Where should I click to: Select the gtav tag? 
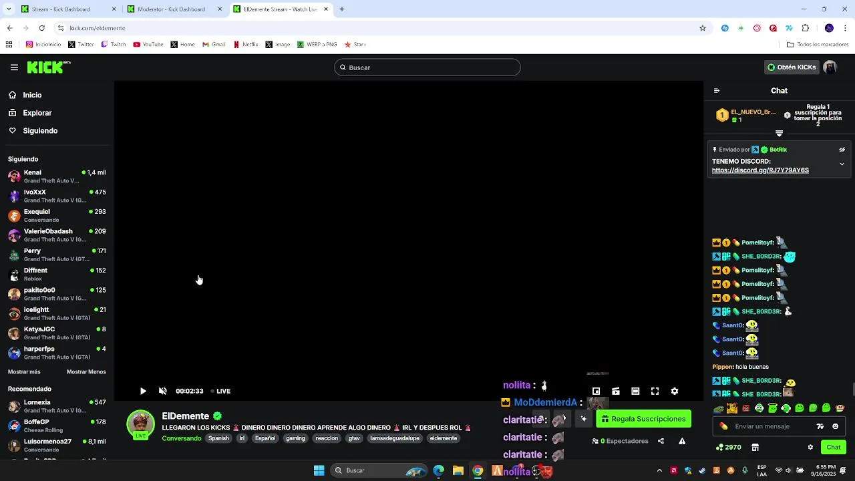[x=354, y=438]
